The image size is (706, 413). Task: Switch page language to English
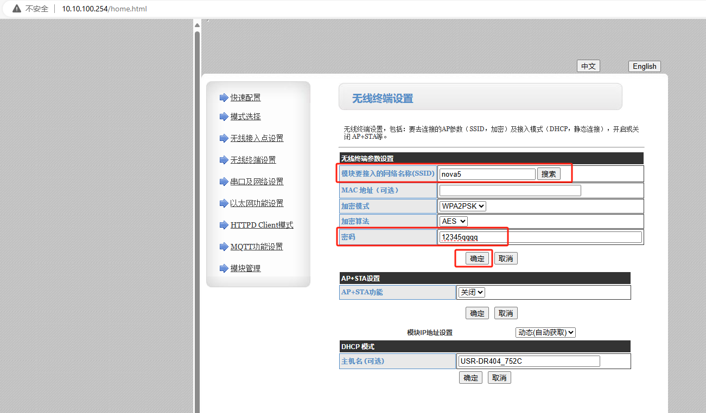click(645, 66)
